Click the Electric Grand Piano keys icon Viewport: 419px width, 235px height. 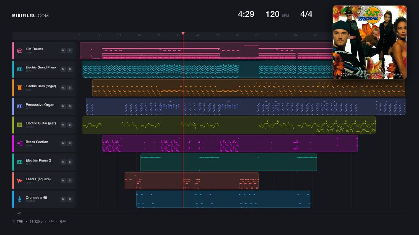click(x=19, y=69)
